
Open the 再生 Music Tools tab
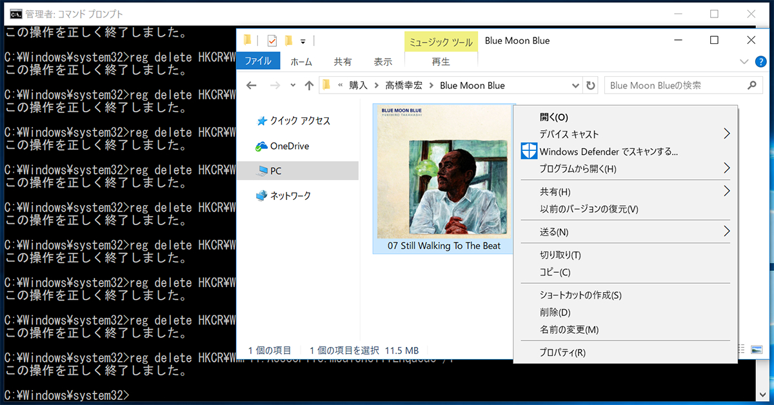441,61
